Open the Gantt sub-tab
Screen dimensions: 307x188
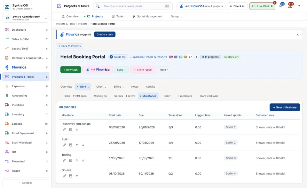coord(167,96)
